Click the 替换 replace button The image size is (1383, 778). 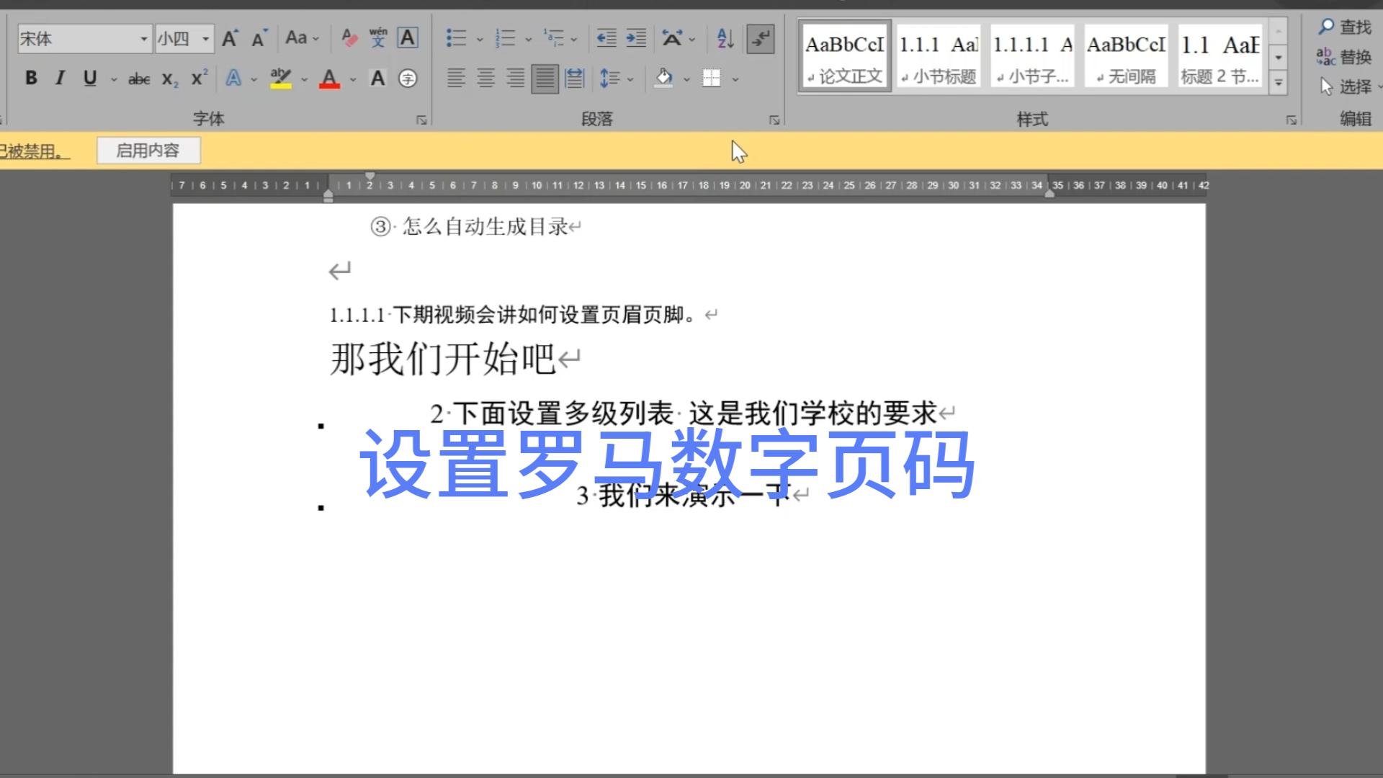(1344, 57)
